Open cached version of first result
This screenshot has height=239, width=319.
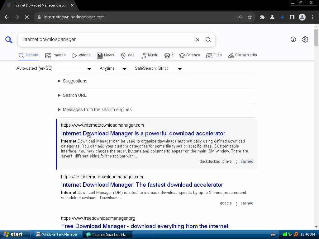pyautogui.click(x=247, y=162)
